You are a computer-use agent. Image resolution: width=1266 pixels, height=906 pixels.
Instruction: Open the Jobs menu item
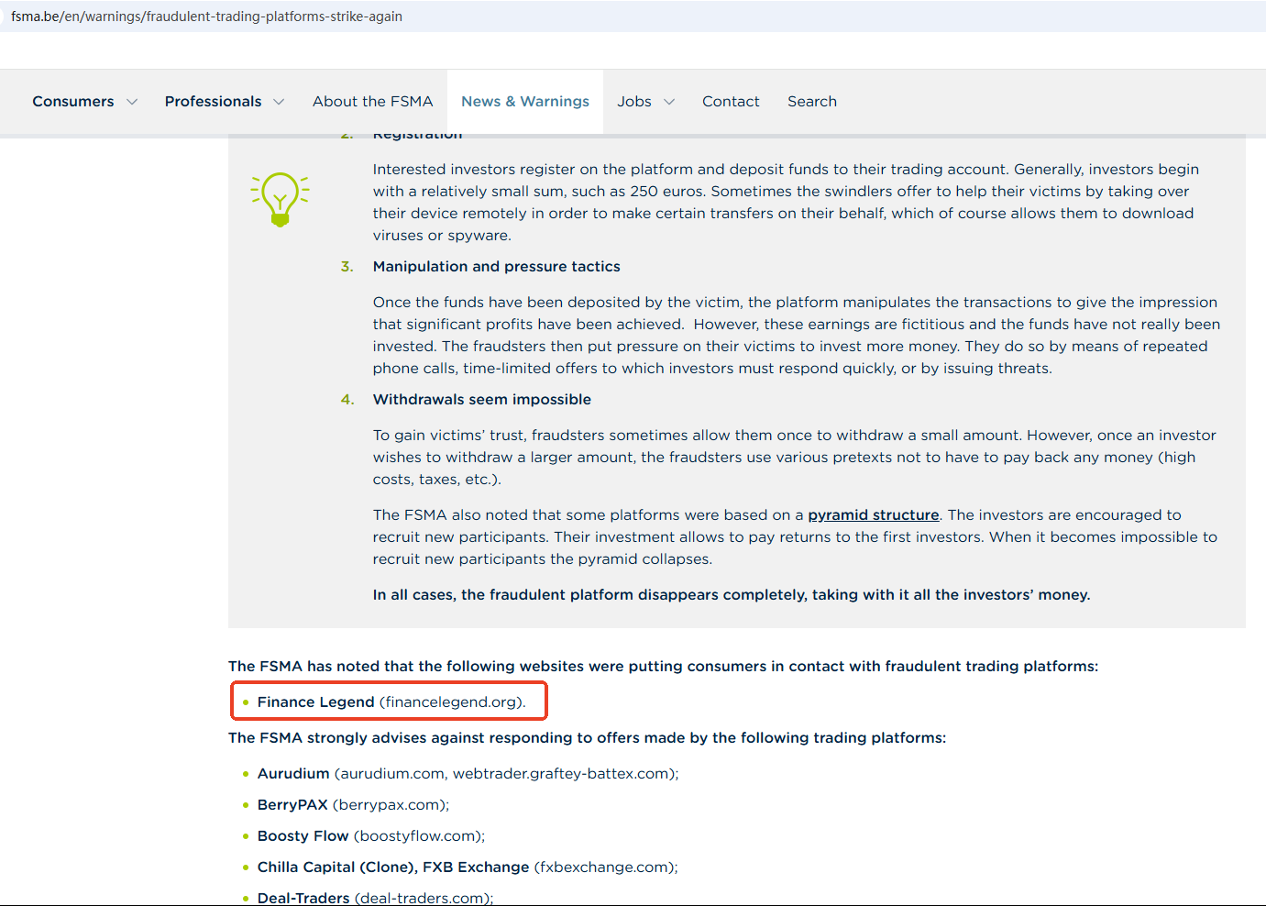coord(634,102)
